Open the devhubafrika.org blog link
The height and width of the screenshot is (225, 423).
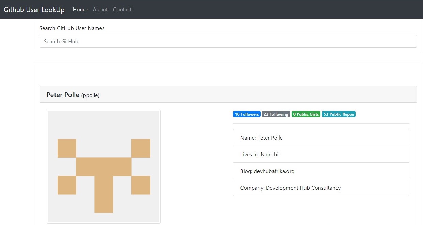pyautogui.click(x=274, y=171)
